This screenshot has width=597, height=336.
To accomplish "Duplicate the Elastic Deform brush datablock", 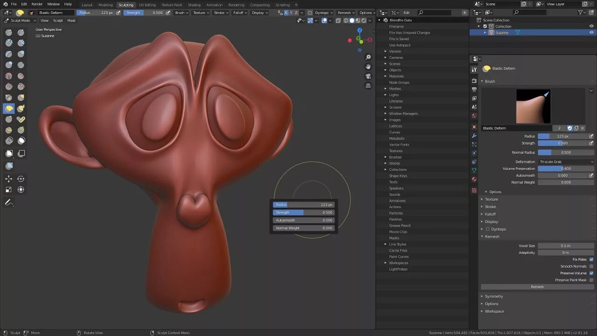I will coord(576,128).
